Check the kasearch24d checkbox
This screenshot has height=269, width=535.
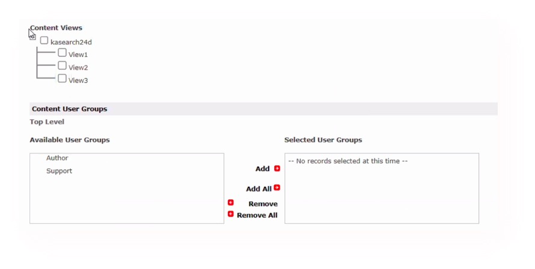click(x=44, y=41)
